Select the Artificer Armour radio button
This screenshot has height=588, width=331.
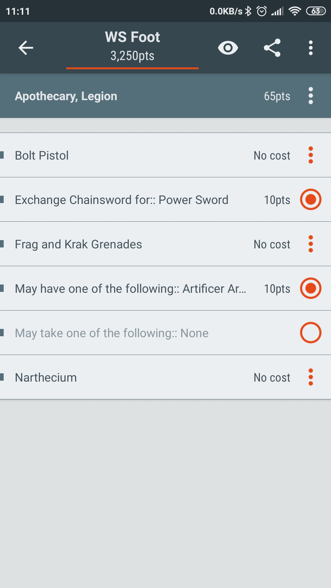[x=310, y=288]
